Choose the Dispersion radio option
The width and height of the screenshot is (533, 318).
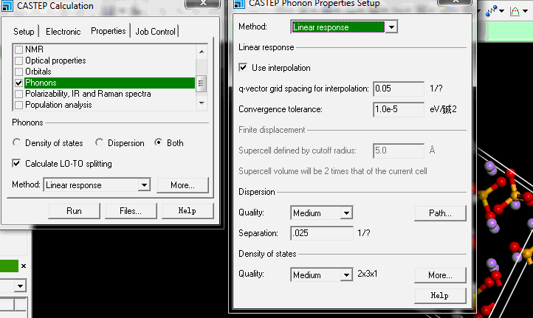pos(99,142)
